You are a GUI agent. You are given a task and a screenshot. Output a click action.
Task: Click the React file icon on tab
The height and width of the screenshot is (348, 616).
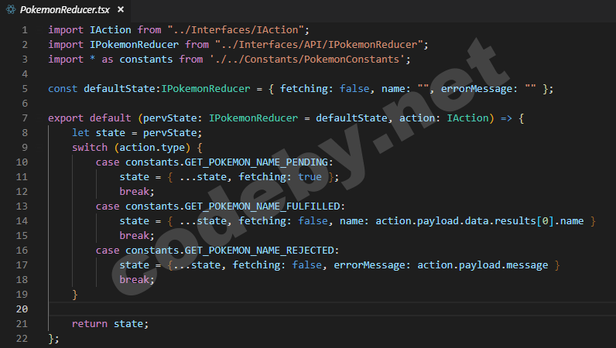11,9
